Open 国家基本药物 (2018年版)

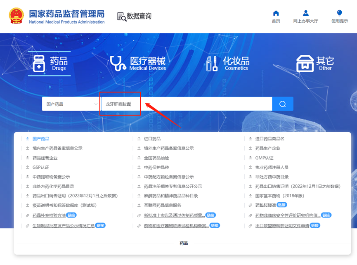click(279, 196)
